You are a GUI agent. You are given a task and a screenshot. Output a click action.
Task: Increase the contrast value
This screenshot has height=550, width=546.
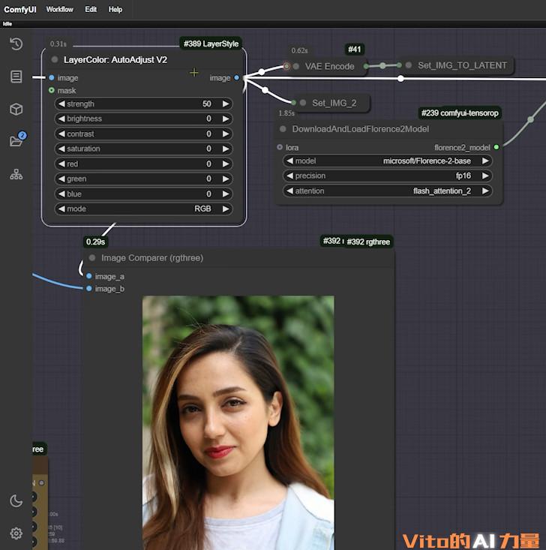tap(226, 134)
